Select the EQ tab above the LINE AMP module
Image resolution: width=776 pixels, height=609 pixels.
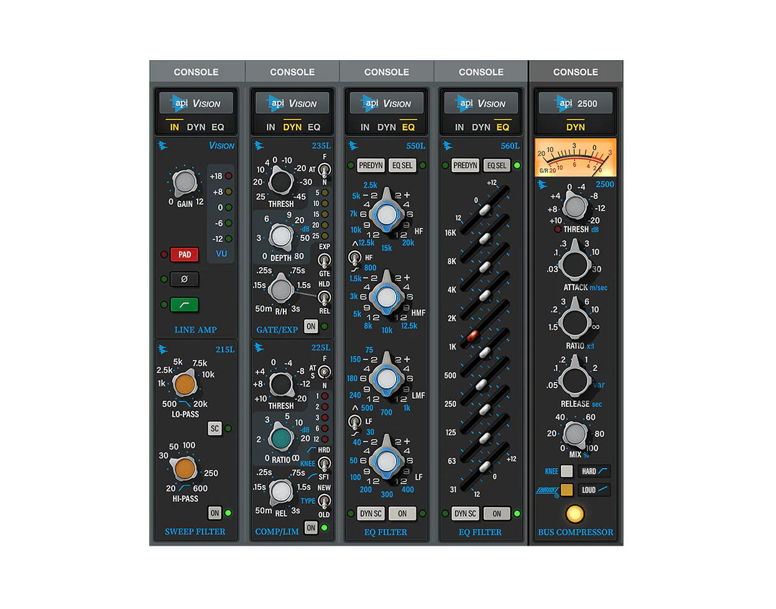pyautogui.click(x=218, y=127)
